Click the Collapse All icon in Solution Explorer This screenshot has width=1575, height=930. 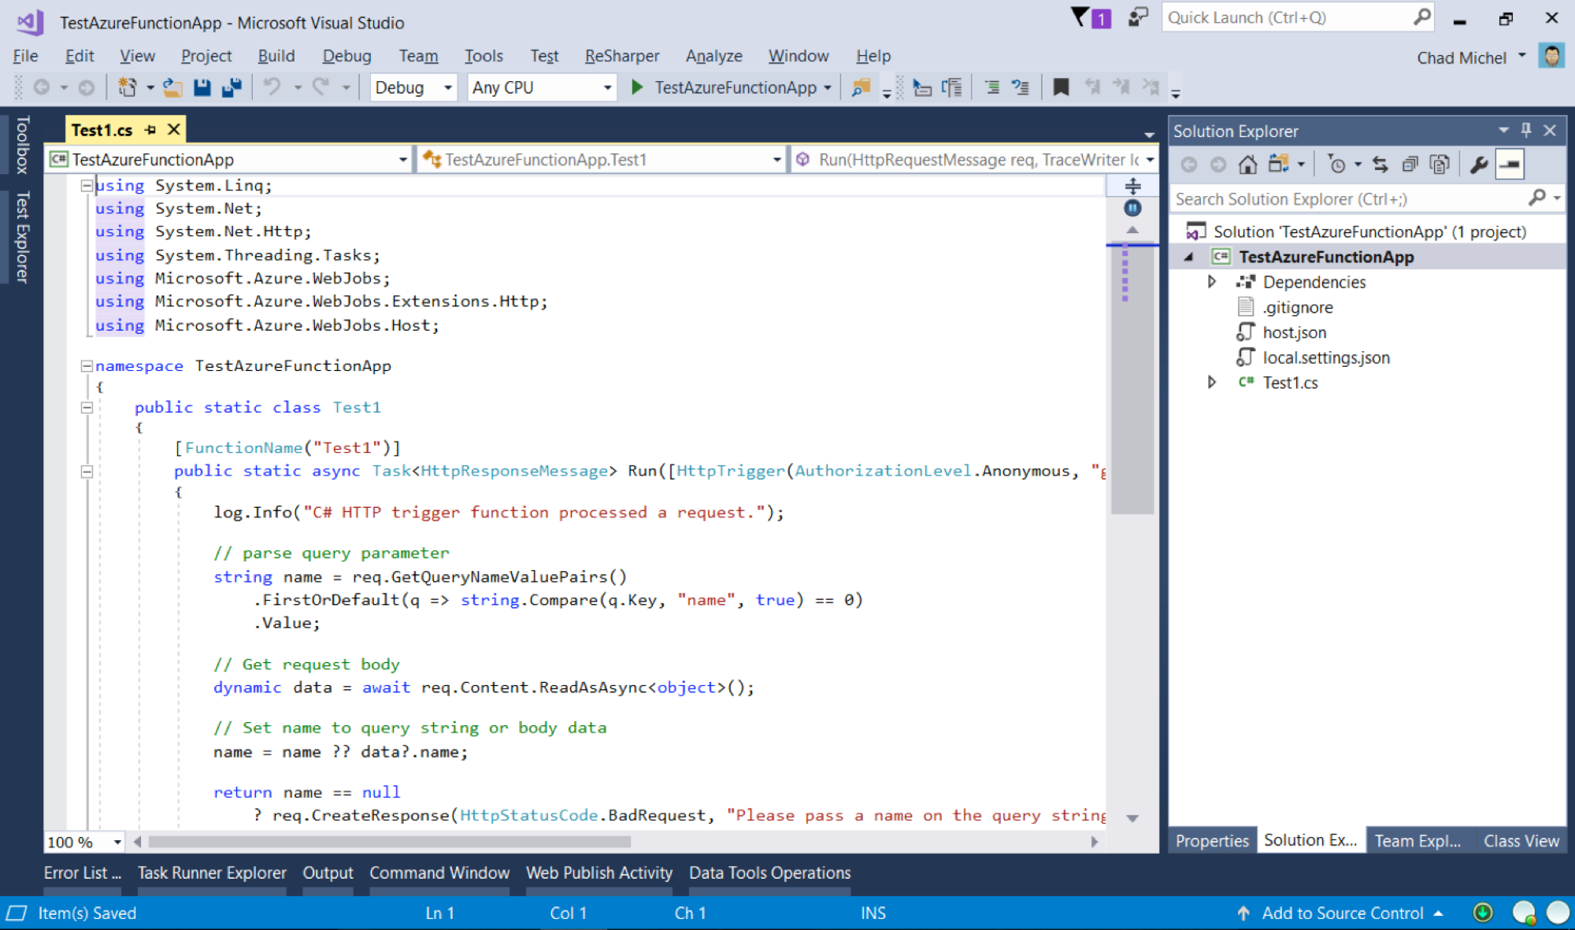pos(1410,165)
